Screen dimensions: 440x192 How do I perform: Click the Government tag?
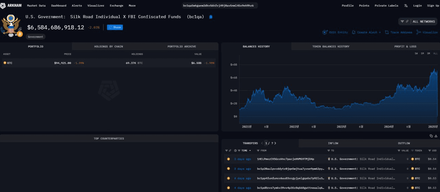[36, 37]
